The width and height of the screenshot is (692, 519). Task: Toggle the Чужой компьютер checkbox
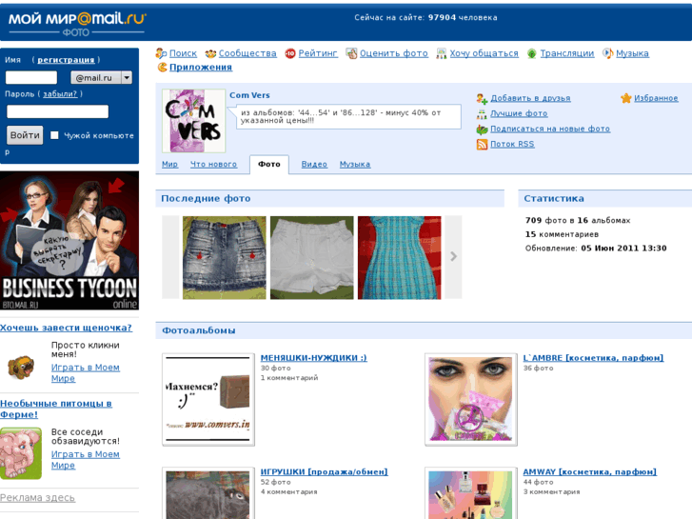(54, 135)
